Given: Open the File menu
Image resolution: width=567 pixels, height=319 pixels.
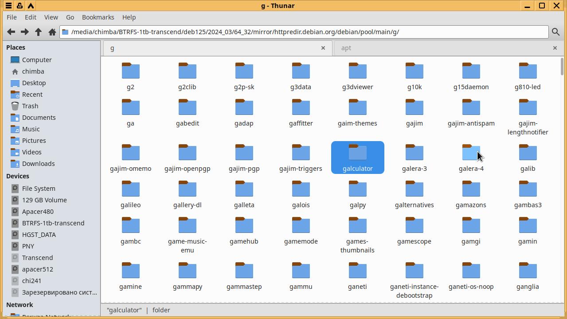Looking at the screenshot, I should point(12,17).
